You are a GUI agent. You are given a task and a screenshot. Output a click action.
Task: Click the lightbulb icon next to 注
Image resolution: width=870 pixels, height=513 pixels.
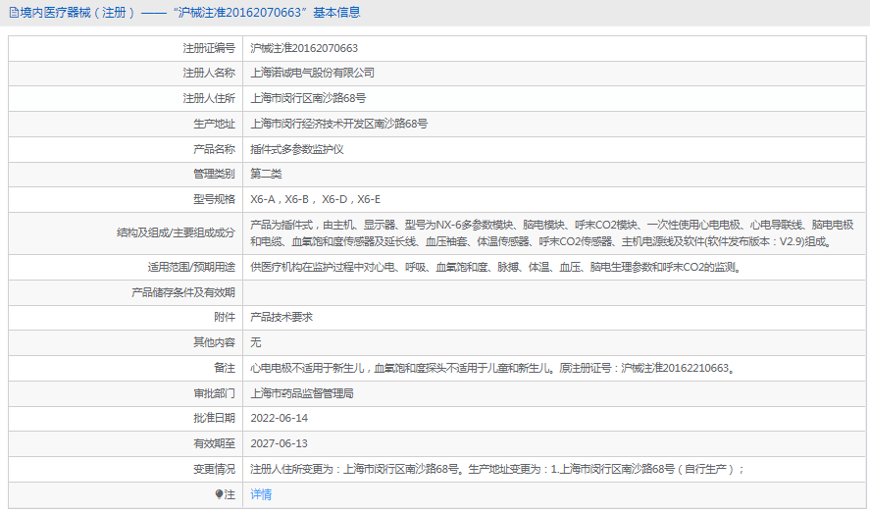[219, 494]
